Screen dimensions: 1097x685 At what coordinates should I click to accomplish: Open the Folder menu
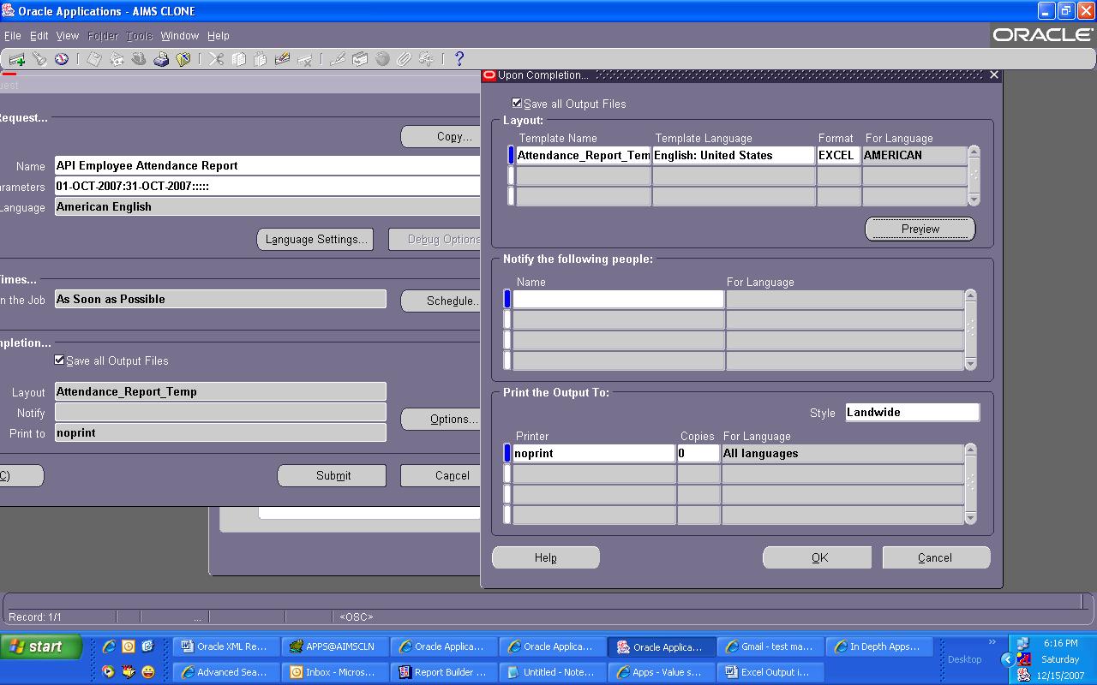(103, 36)
